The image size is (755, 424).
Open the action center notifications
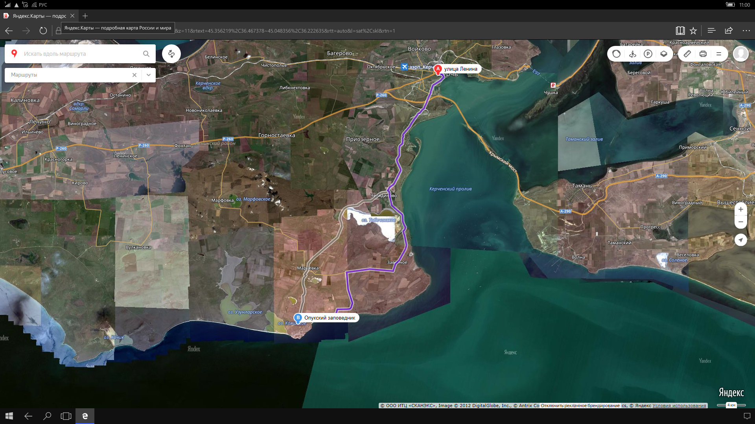[747, 416]
